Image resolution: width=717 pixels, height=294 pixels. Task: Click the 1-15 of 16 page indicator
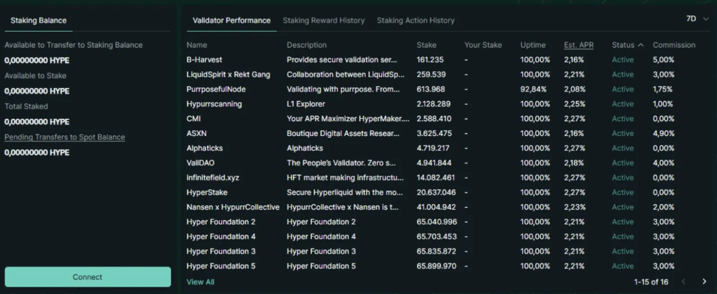[651, 282]
